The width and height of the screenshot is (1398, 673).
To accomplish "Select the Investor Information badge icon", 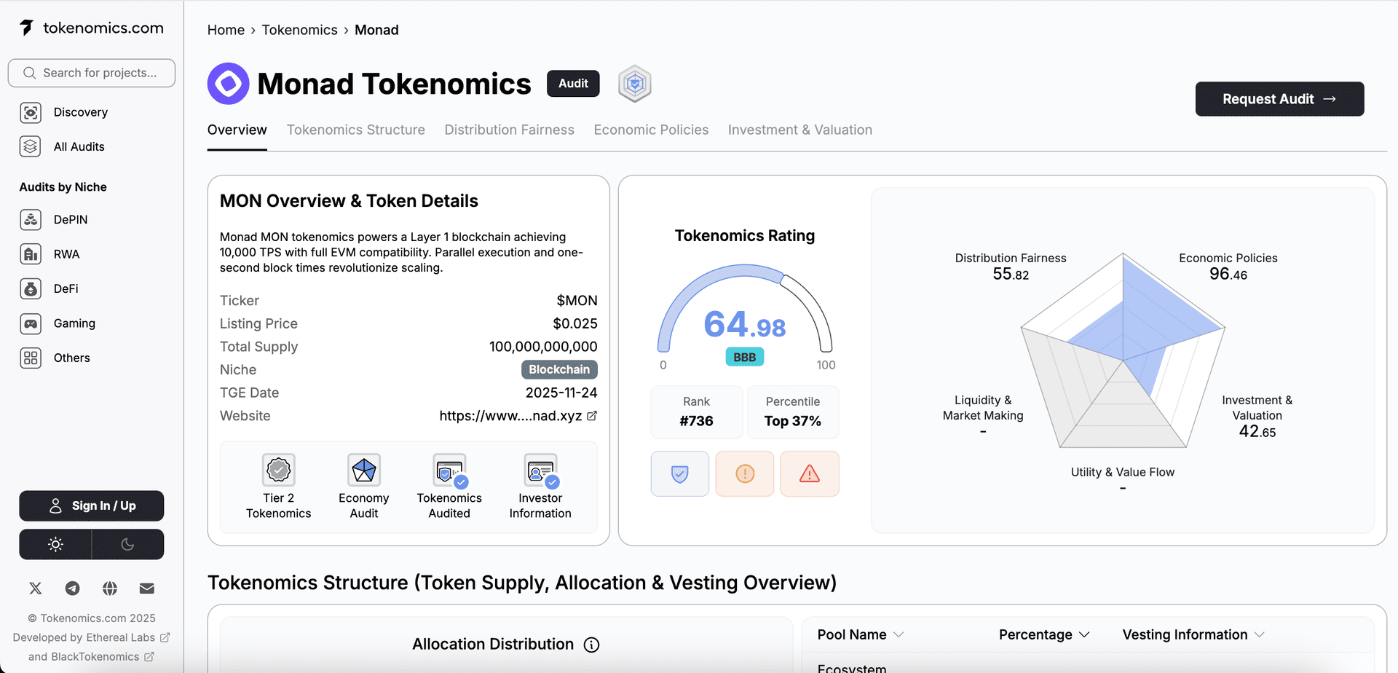I will pyautogui.click(x=540, y=470).
